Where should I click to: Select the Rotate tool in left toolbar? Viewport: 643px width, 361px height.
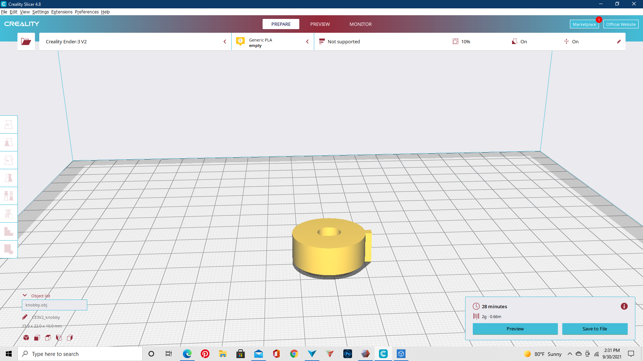[x=9, y=160]
